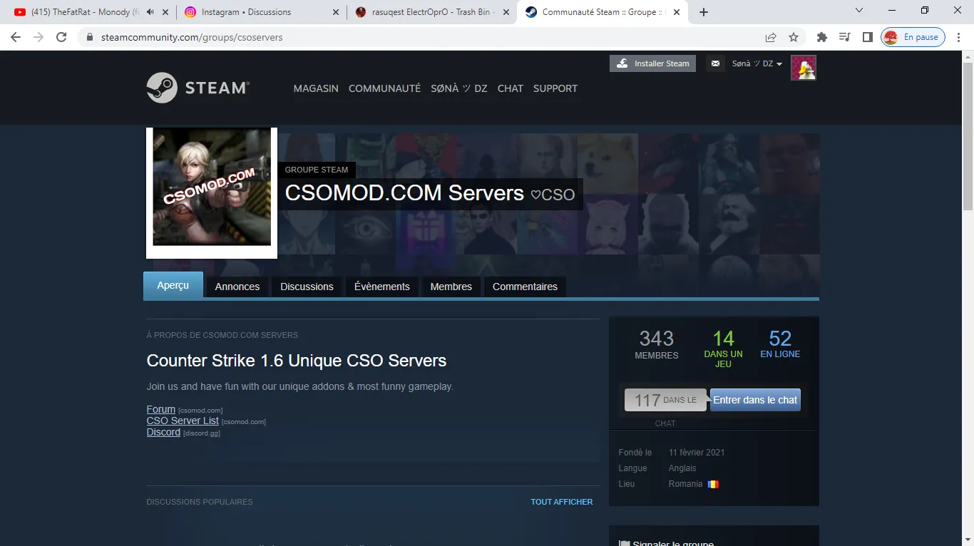Mute the YouTube tab audio speaker icon
This screenshot has height=546, width=974.
coord(150,12)
